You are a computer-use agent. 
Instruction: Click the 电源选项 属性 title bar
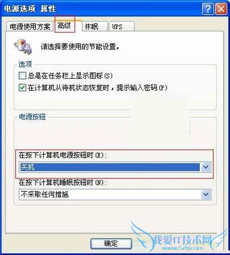click(x=101, y=8)
